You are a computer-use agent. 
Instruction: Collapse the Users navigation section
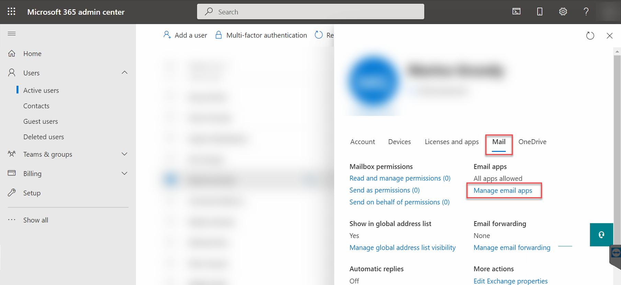(x=124, y=73)
